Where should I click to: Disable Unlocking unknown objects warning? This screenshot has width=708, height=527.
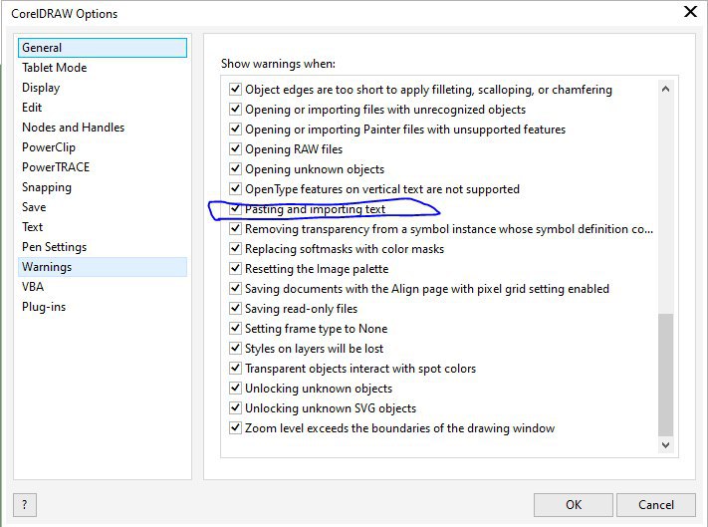[235, 388]
